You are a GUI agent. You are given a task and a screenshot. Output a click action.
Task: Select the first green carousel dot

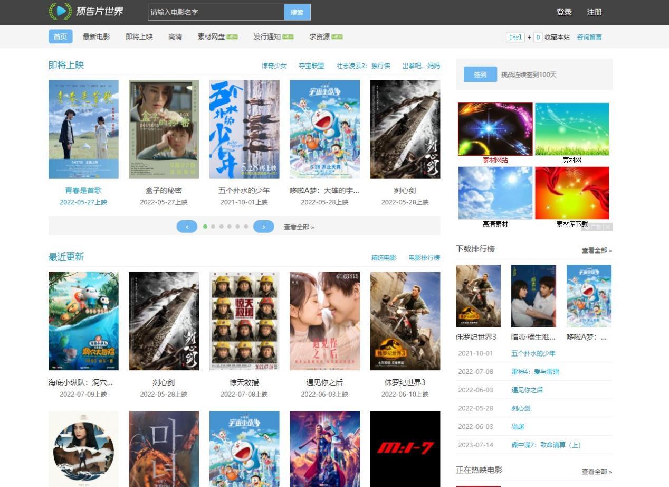[205, 227]
